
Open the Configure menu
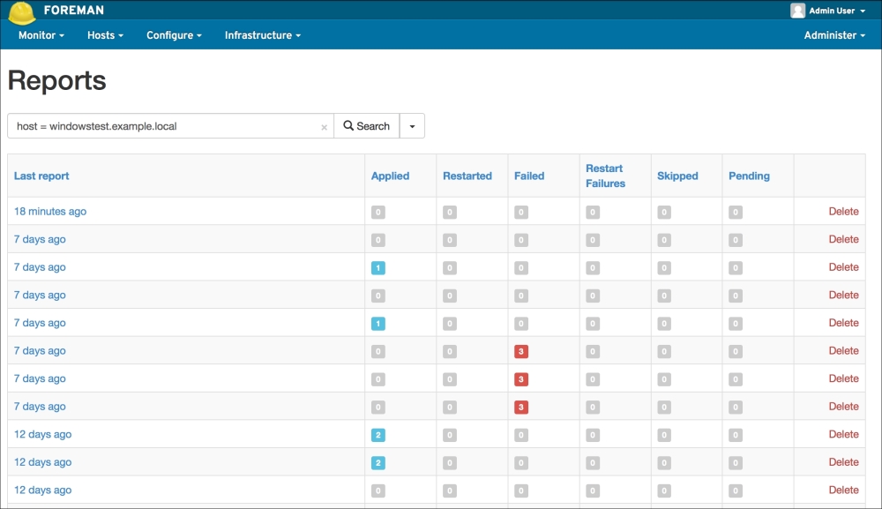[x=174, y=35]
